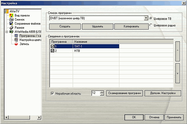Screen dimensions: 187x124
Task: Click the Снимок camera icon
Action: point(11,20)
